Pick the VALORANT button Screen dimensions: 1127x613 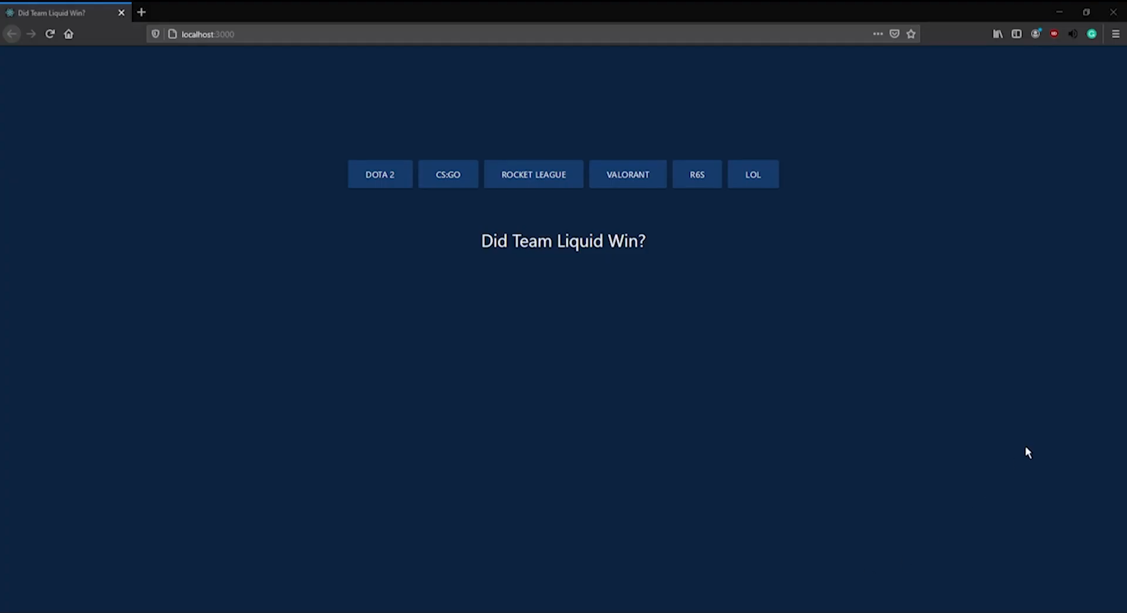(627, 174)
